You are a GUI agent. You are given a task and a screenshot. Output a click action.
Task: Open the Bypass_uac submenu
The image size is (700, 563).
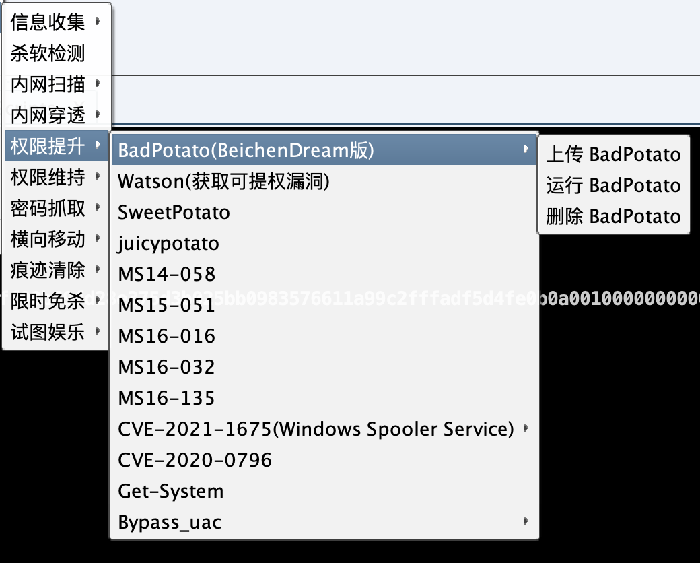tap(324, 522)
